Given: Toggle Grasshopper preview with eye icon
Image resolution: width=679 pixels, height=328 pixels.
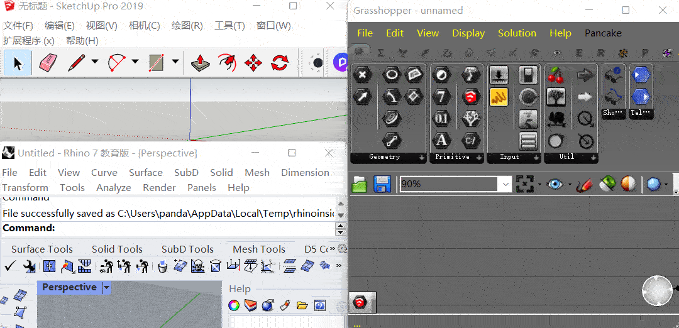Looking at the screenshot, I should [x=555, y=184].
